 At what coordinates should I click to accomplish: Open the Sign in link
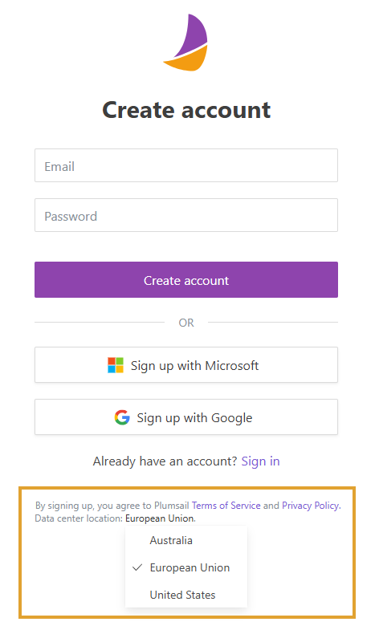260,461
